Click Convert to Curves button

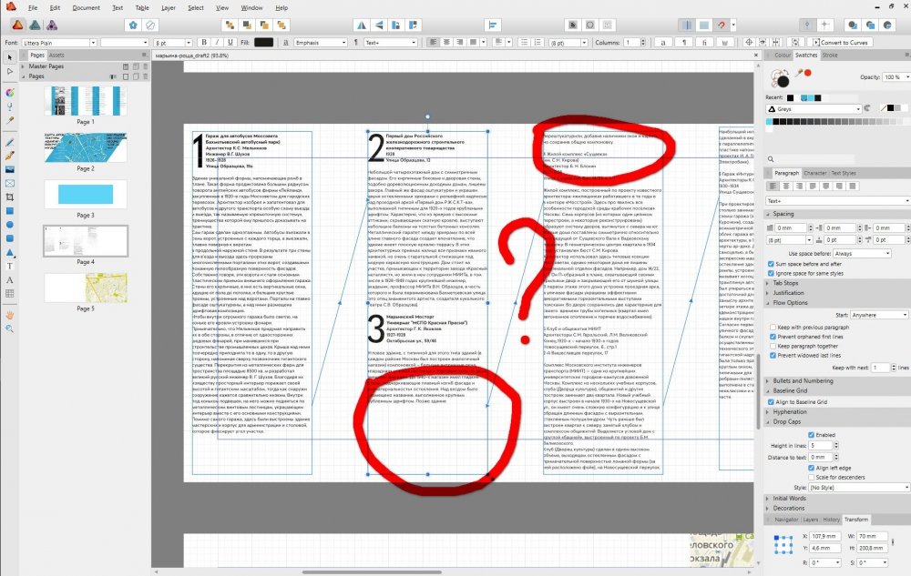point(844,42)
